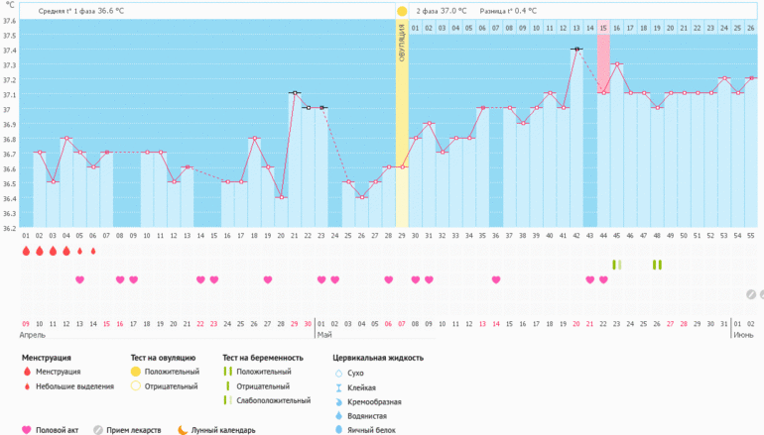Click the Май month label
The width and height of the screenshot is (764, 435).
[324, 336]
